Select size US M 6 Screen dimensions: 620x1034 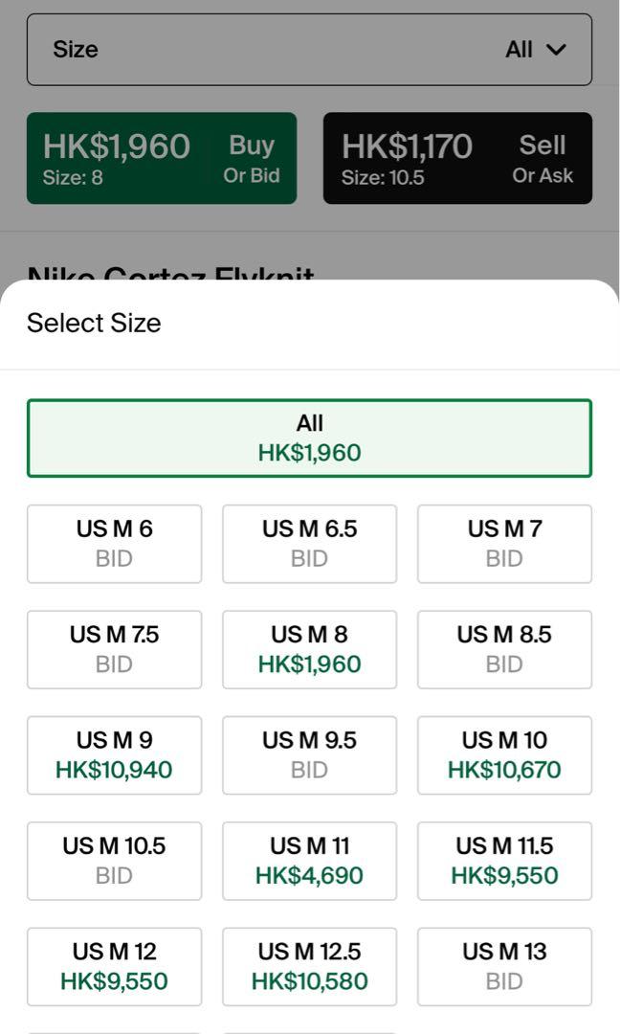coord(114,544)
